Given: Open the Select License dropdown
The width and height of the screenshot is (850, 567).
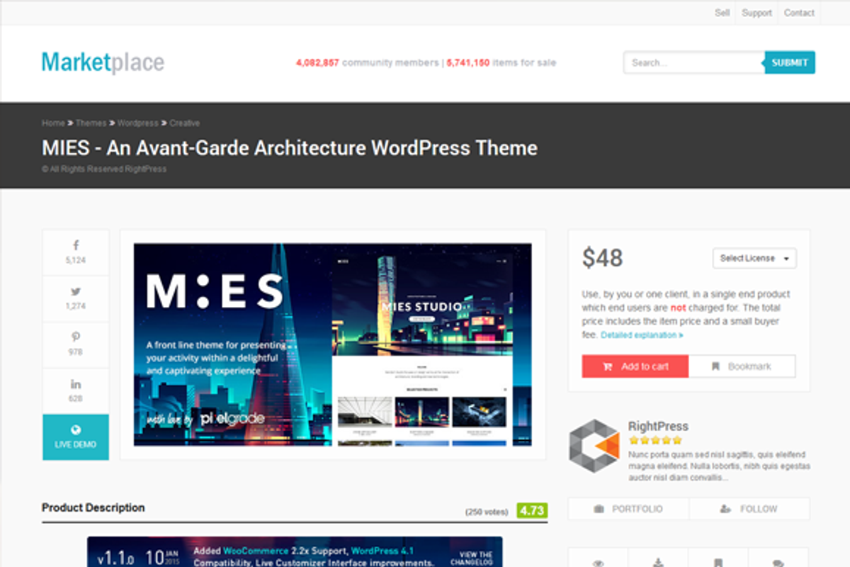Looking at the screenshot, I should pos(754,258).
